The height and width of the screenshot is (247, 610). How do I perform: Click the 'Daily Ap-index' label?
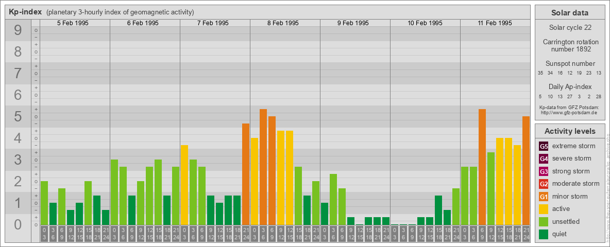[x=570, y=86]
